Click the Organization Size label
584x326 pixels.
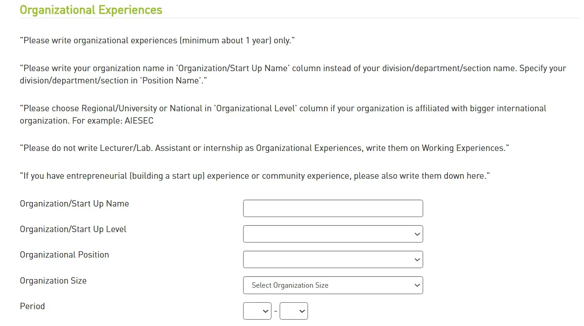pos(53,281)
